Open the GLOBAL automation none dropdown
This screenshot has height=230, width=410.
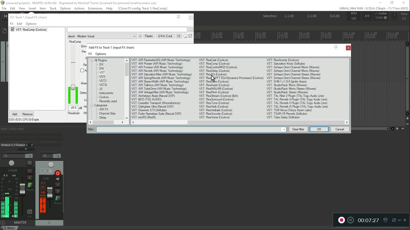[x=381, y=18]
